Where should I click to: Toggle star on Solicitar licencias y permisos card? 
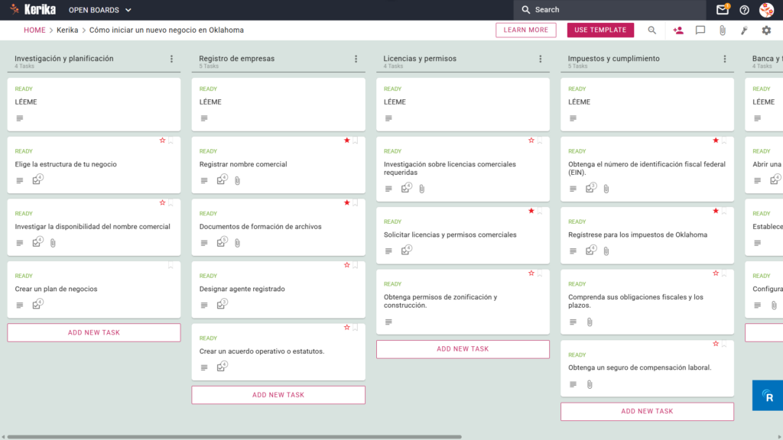[531, 211]
